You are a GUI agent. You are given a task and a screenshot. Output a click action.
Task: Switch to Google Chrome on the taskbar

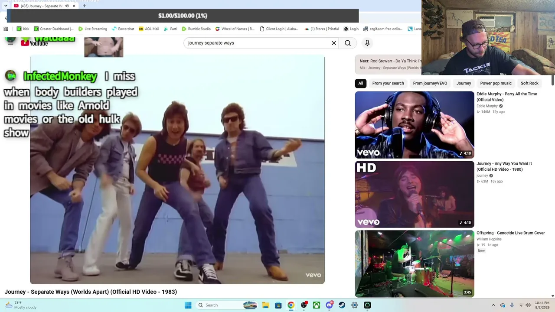click(x=291, y=305)
